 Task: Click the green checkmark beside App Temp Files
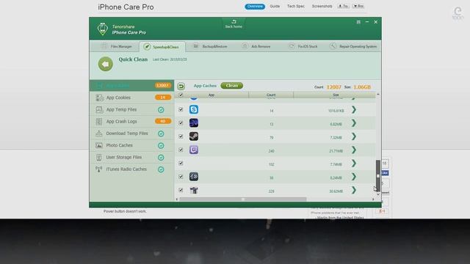click(x=161, y=110)
